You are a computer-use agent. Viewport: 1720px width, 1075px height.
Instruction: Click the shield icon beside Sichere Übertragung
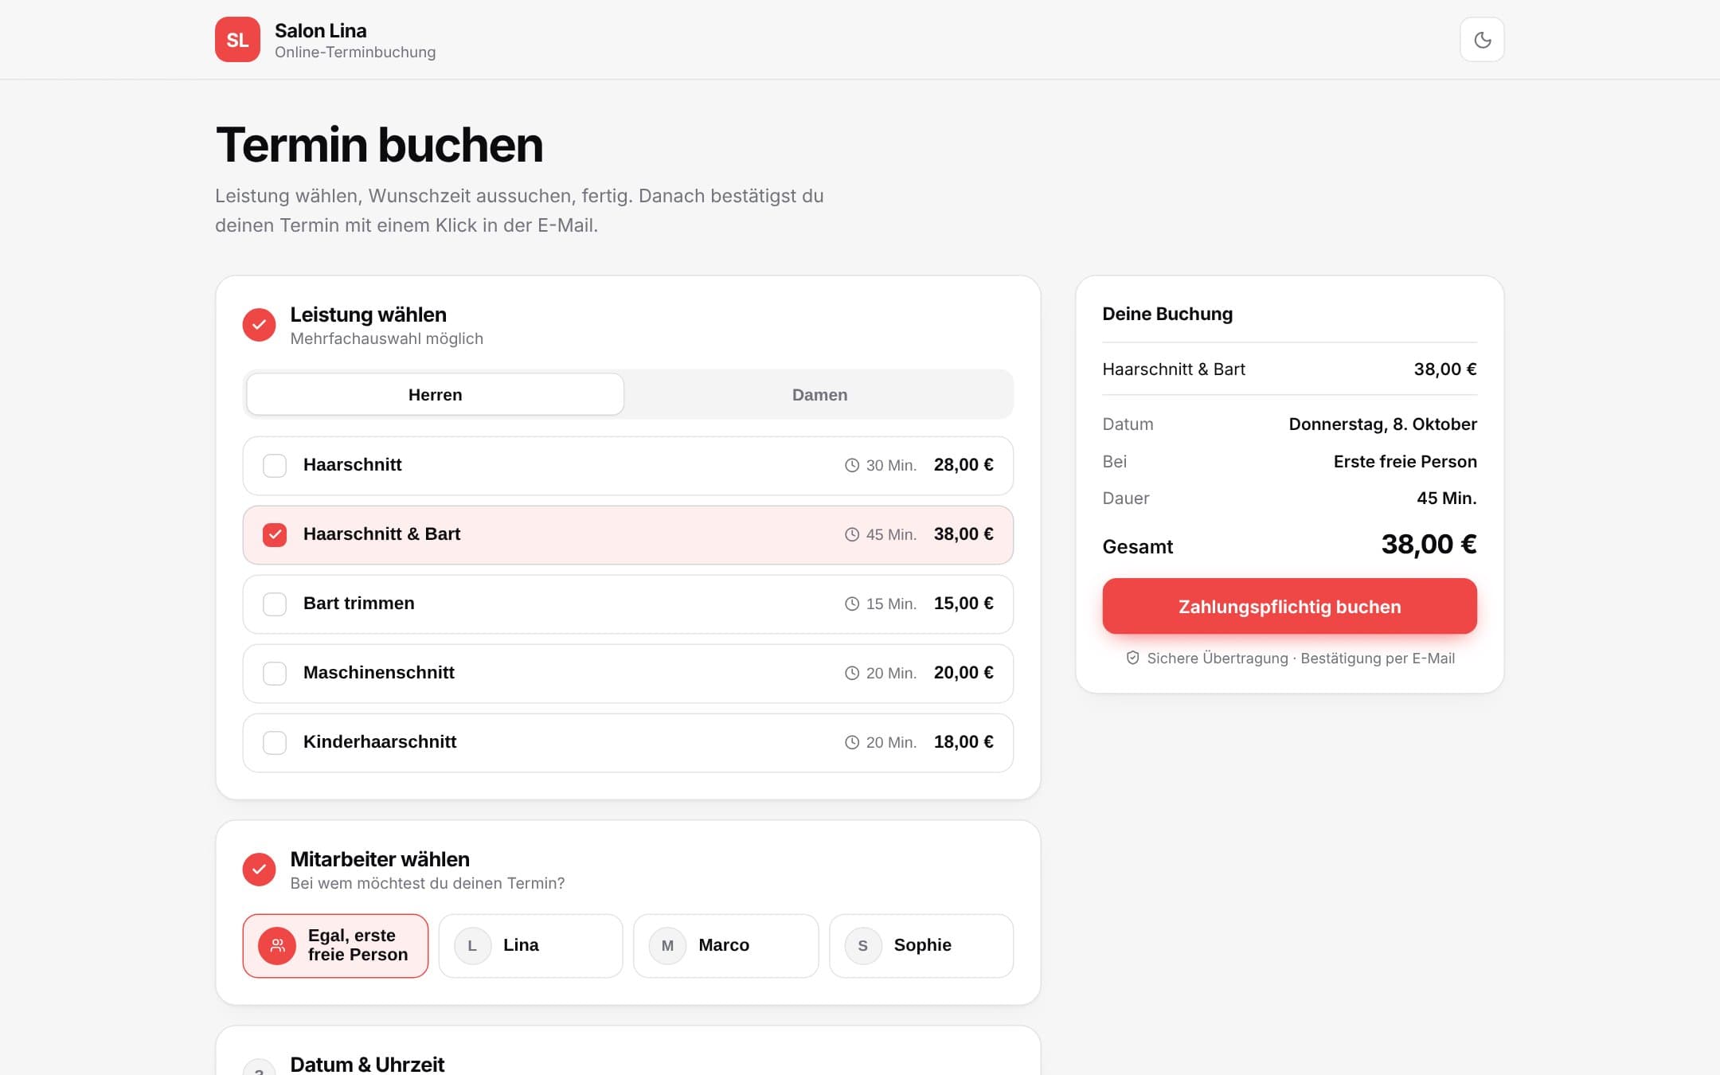click(1132, 658)
